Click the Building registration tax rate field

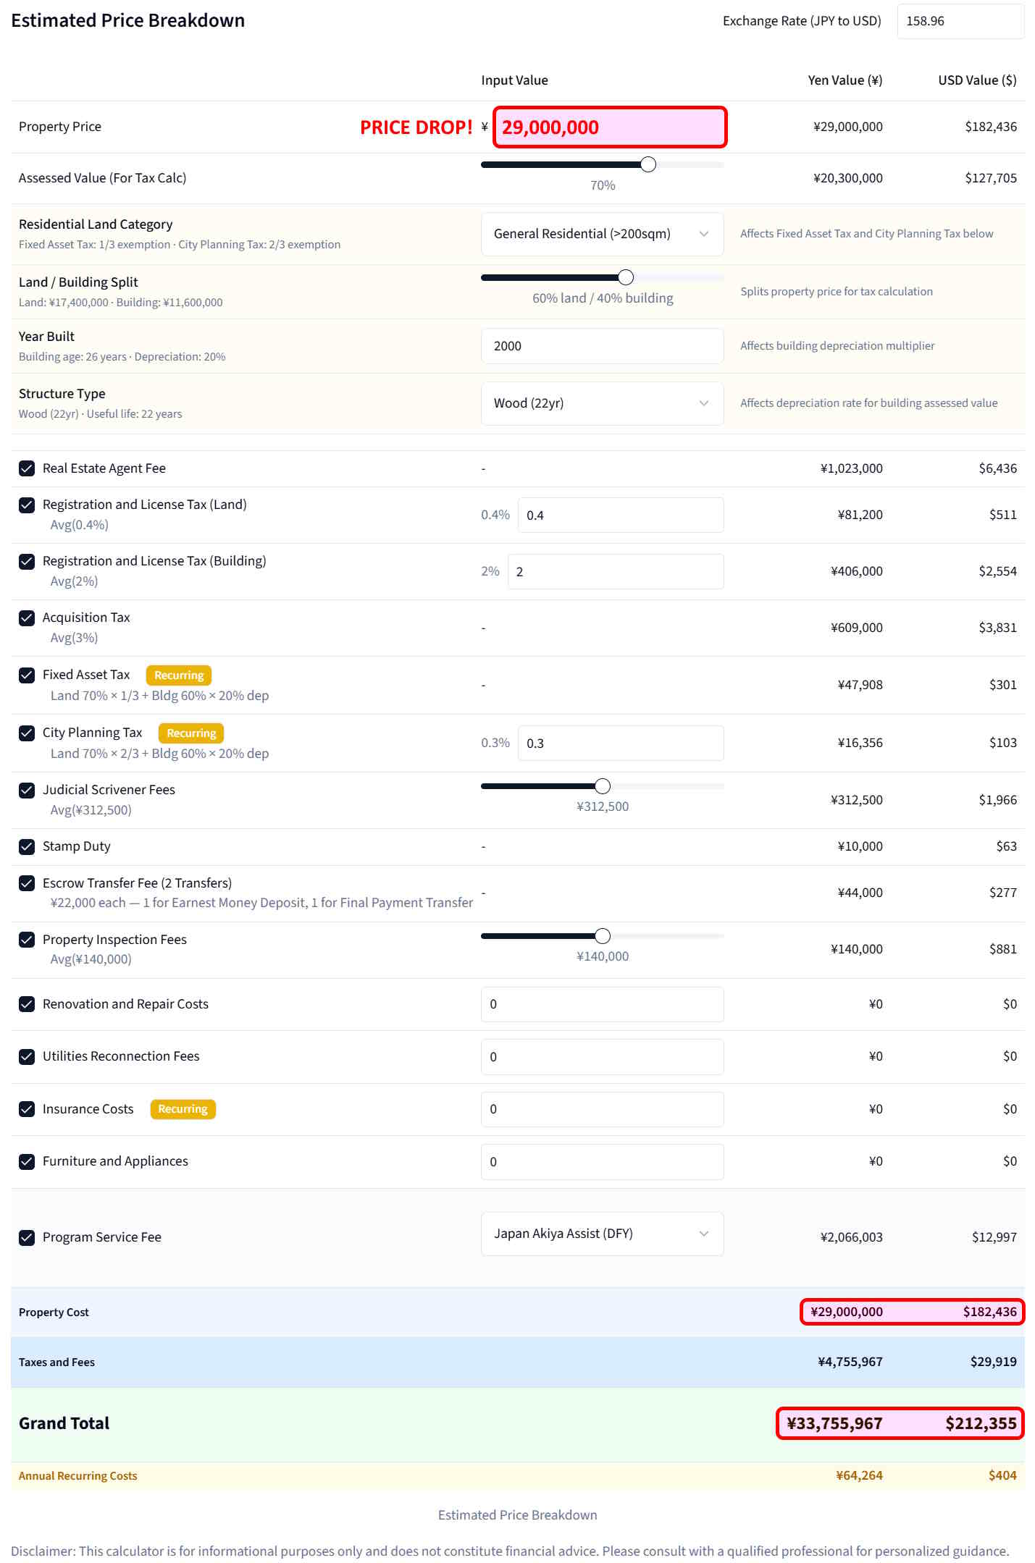(616, 571)
